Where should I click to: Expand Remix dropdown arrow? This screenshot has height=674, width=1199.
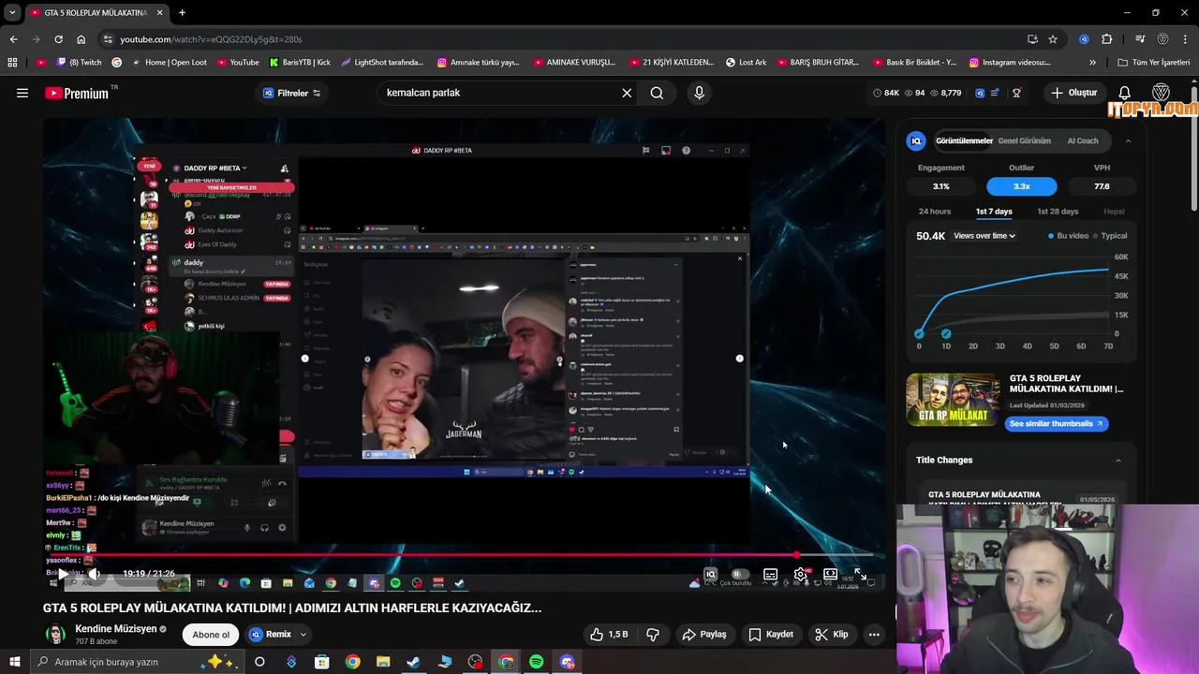point(303,634)
